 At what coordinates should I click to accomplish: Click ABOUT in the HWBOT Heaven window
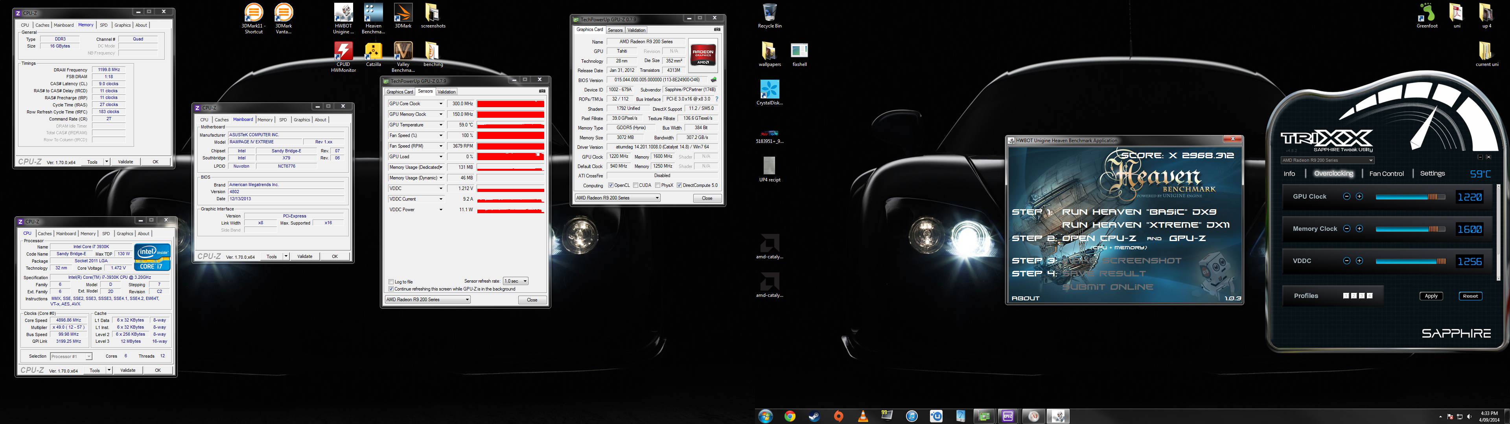[x=1026, y=298]
